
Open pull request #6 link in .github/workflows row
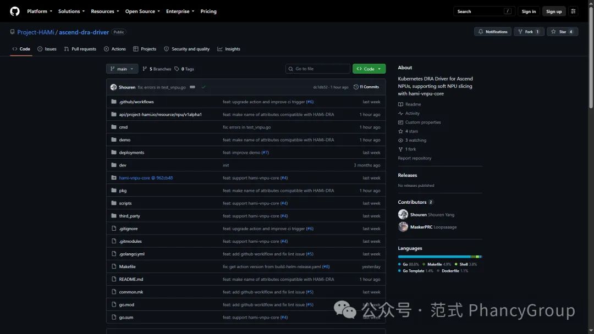click(310, 102)
